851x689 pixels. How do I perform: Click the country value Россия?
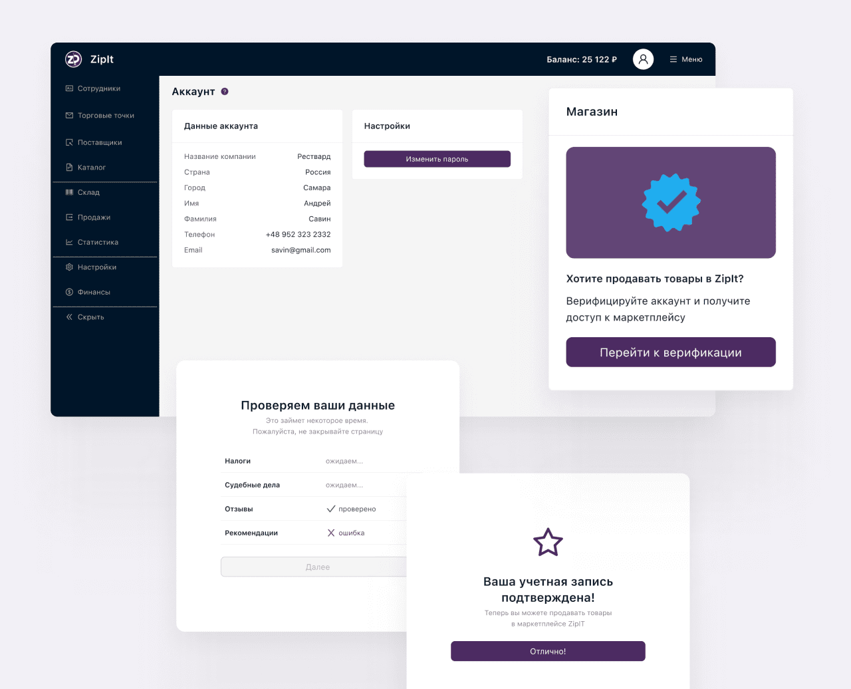coord(318,172)
